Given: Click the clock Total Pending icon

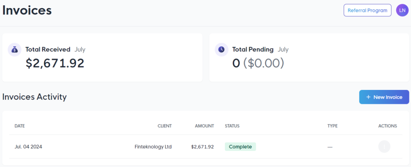Looking at the screenshot, I should click(222, 50).
